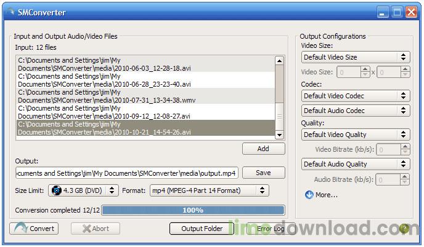The height and width of the screenshot is (247, 424).
Task: Click Save next to output path
Action: point(263,173)
